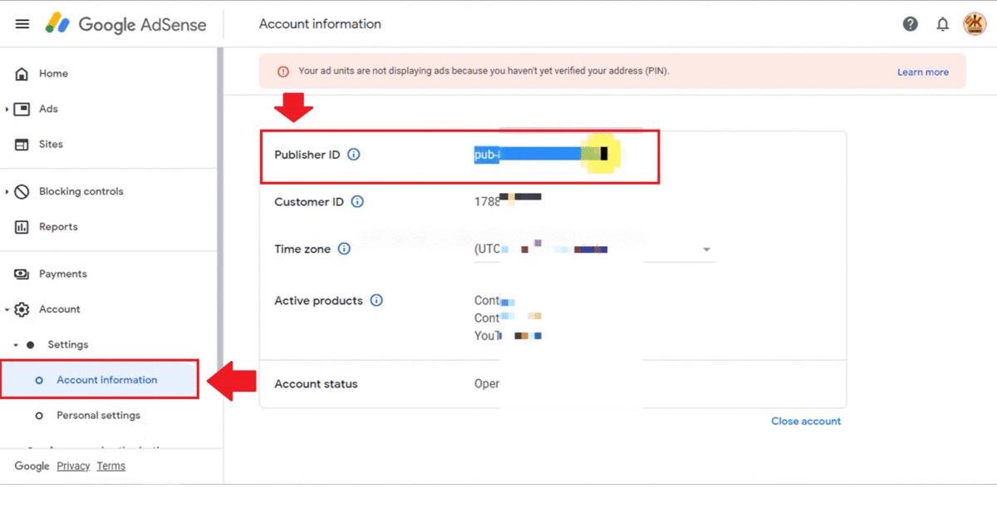Viewport: 997px width, 528px height.
Task: Click the Account information page title
Action: point(320,24)
